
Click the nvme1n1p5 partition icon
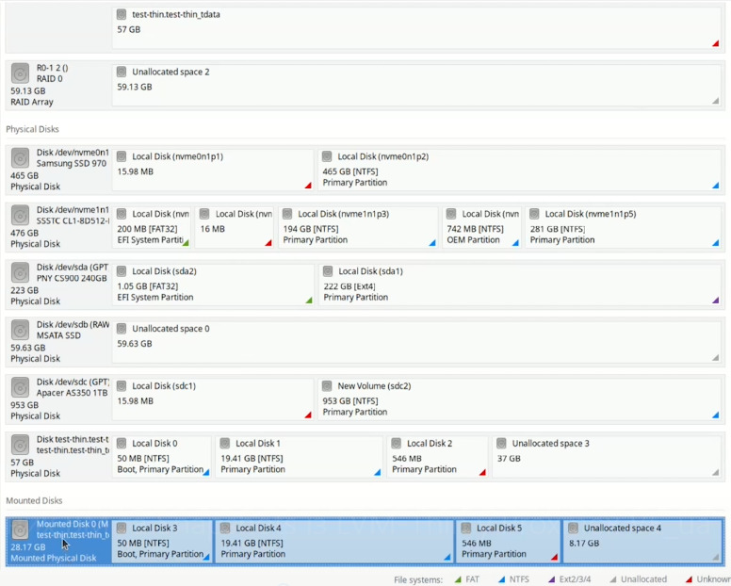(534, 214)
